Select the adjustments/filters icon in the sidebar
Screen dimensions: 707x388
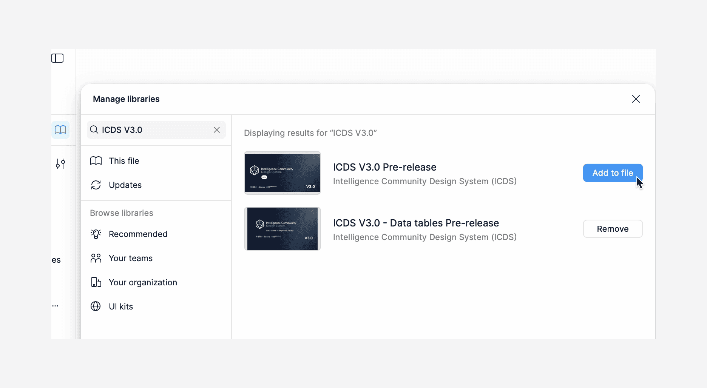pyautogui.click(x=60, y=164)
